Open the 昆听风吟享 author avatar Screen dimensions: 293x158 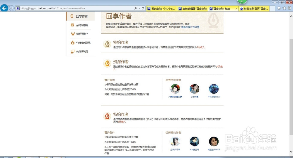tap(175, 141)
